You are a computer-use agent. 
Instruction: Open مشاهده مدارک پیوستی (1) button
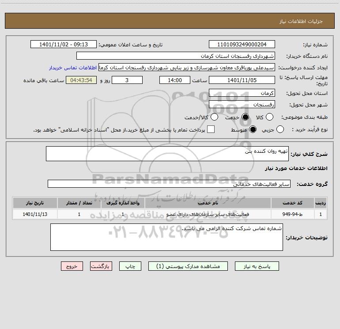pos(188,266)
